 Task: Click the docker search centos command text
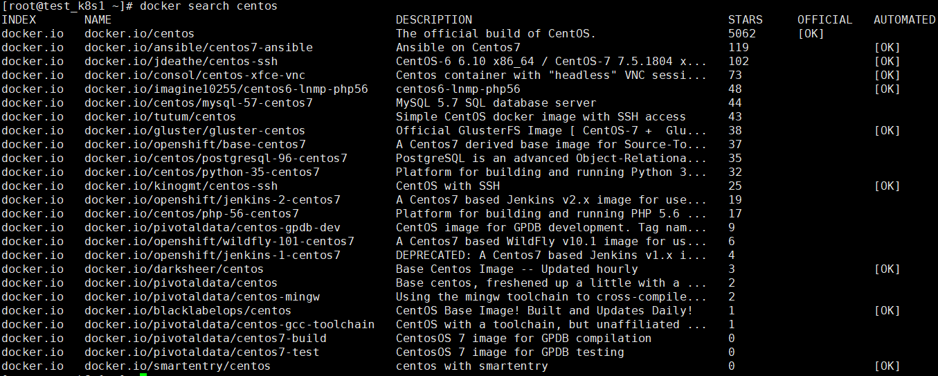[x=208, y=6]
